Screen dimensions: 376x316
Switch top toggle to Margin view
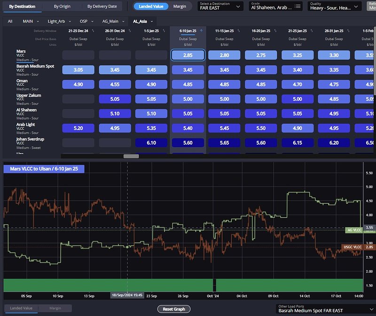pyautogui.click(x=179, y=7)
